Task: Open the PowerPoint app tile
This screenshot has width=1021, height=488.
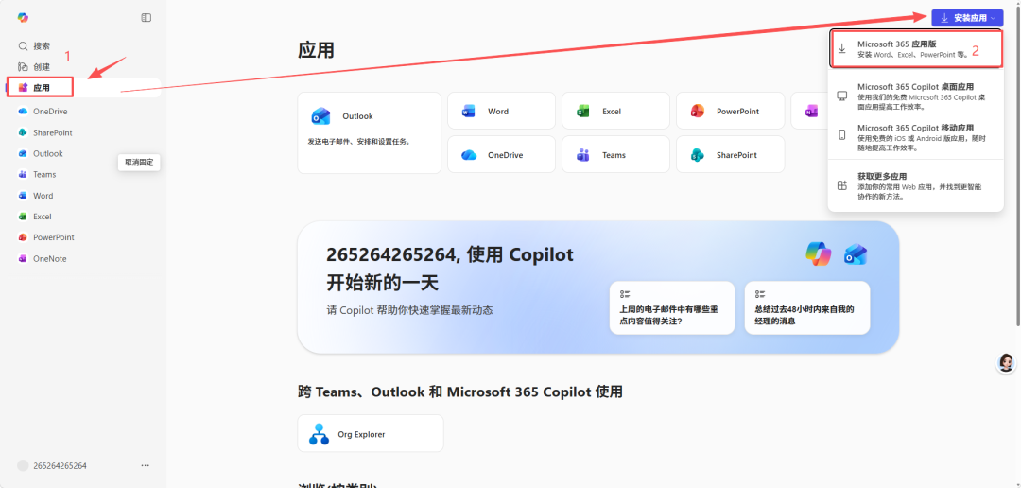Action: (x=730, y=112)
